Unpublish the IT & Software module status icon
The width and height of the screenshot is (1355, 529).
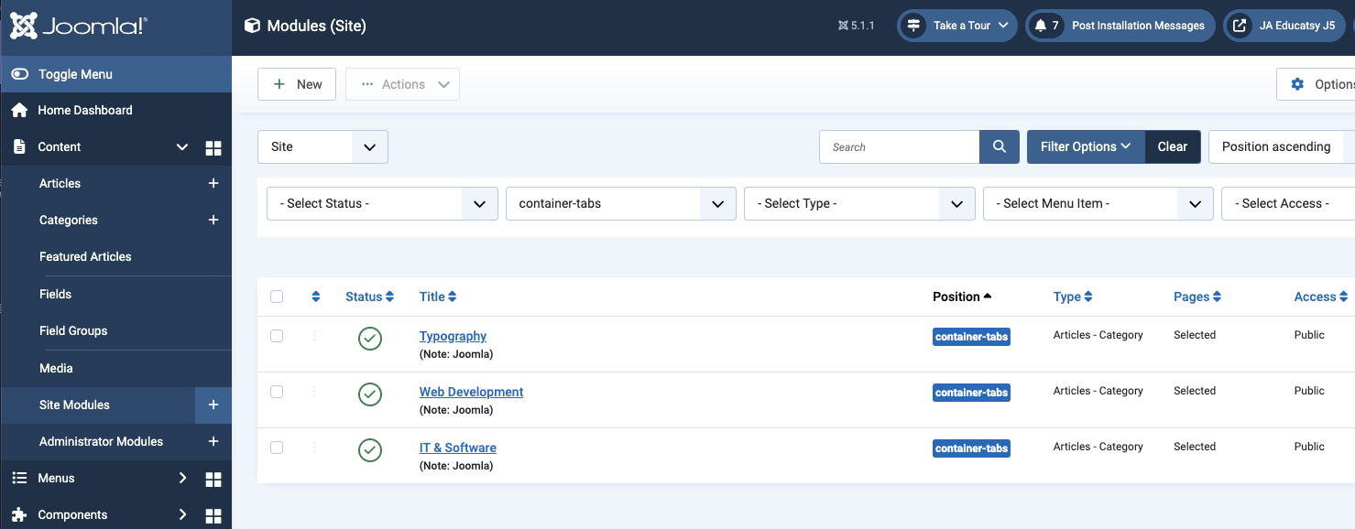pyautogui.click(x=370, y=450)
